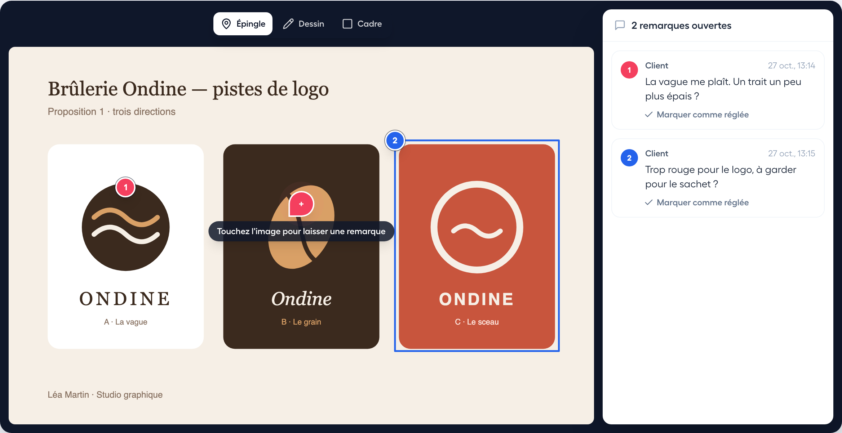Click the footer 'Léa Martin · Studio graphique'
Viewport: 842px width, 433px height.
105,395
